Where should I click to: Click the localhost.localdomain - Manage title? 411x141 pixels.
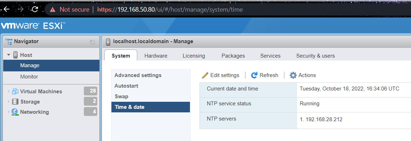tap(153, 41)
